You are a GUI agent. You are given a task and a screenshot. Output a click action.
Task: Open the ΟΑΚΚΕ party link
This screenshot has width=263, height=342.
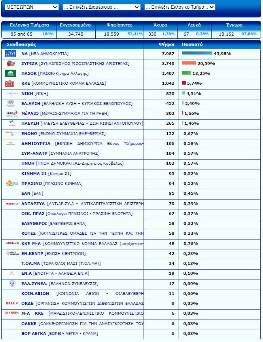point(82,323)
